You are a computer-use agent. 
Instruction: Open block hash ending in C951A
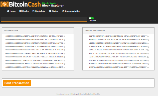(x=34, y=53)
